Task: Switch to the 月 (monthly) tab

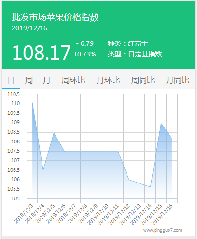Action: [46, 80]
